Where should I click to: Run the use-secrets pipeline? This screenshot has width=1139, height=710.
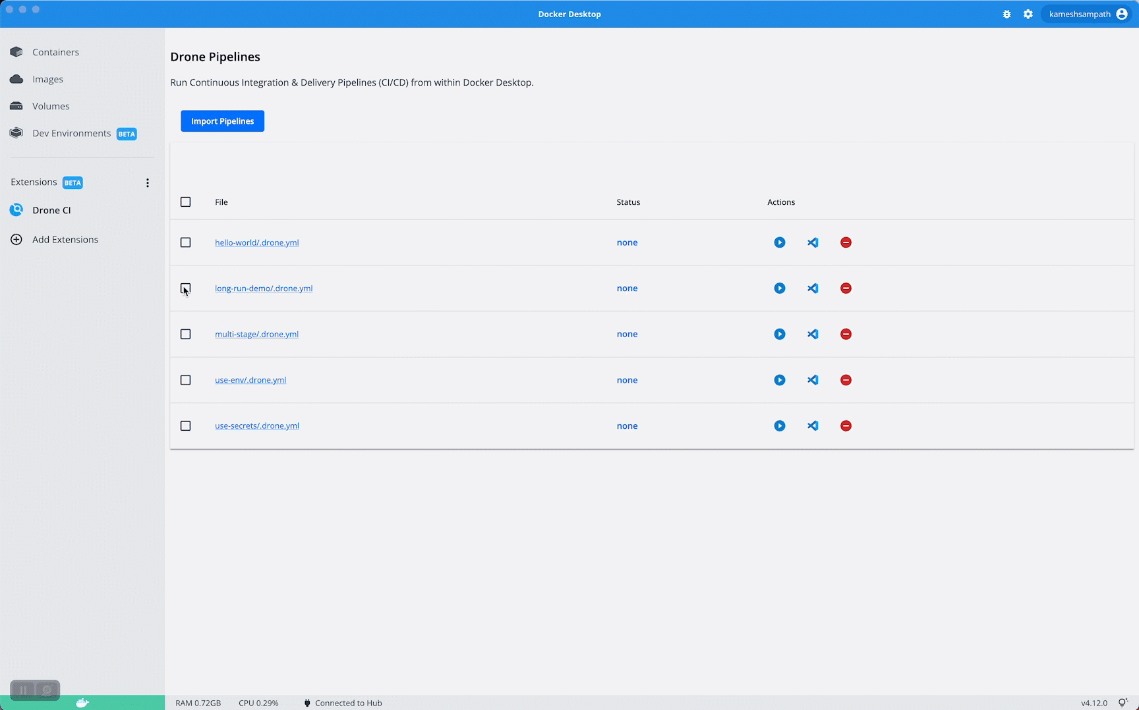(780, 426)
